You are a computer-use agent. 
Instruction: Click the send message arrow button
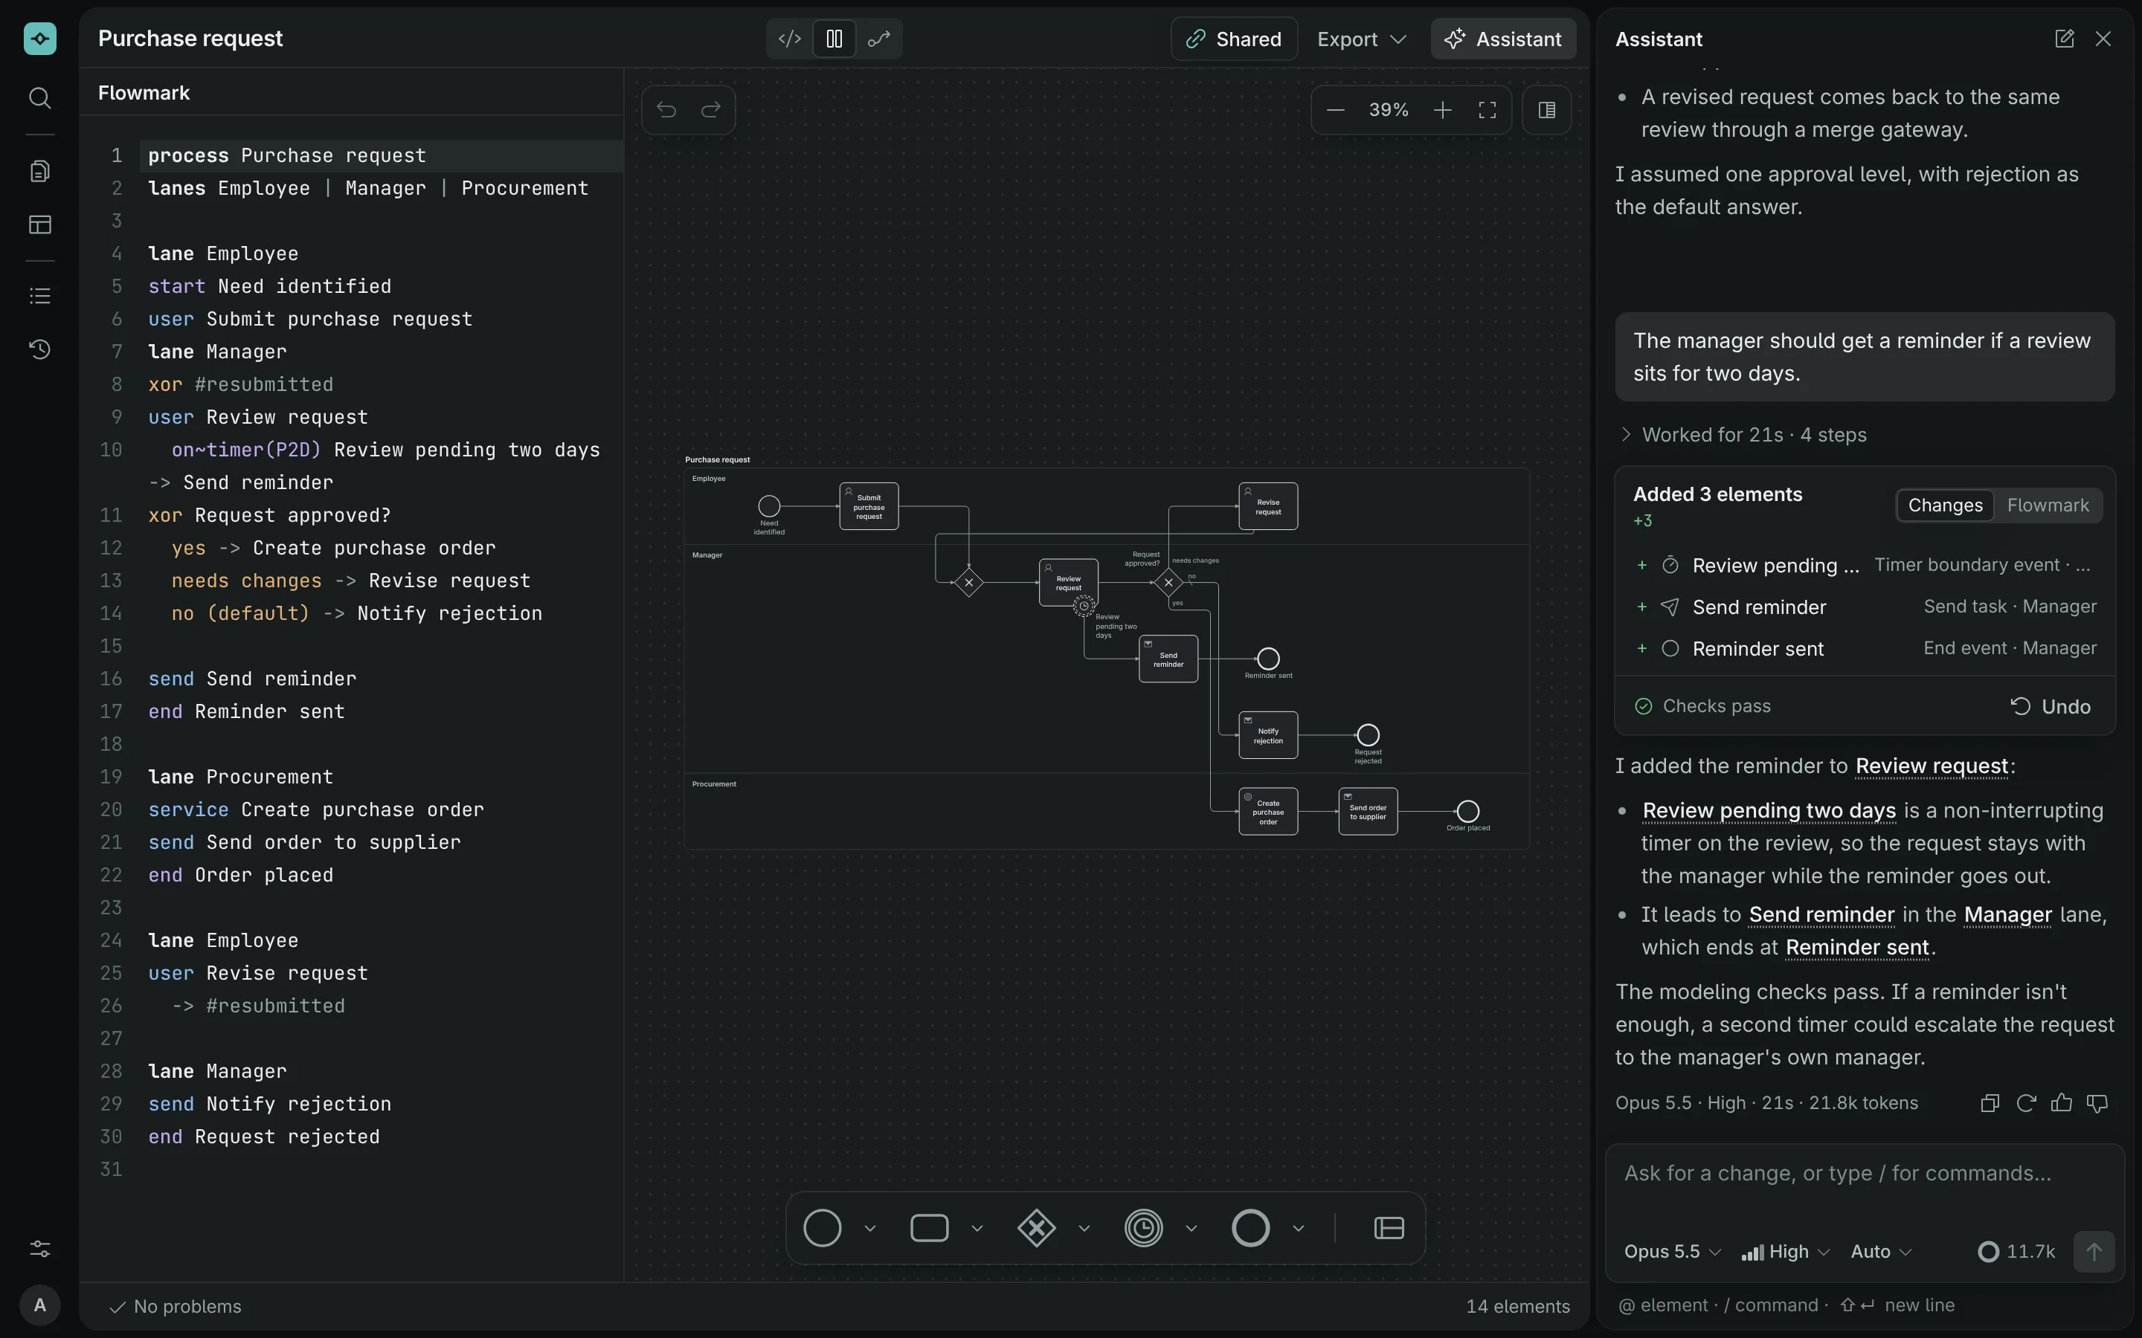[x=2094, y=1251]
